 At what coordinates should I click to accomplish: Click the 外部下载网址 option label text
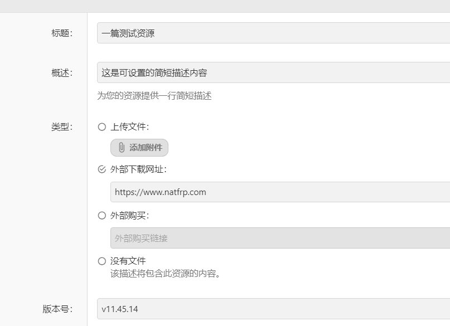pos(138,169)
